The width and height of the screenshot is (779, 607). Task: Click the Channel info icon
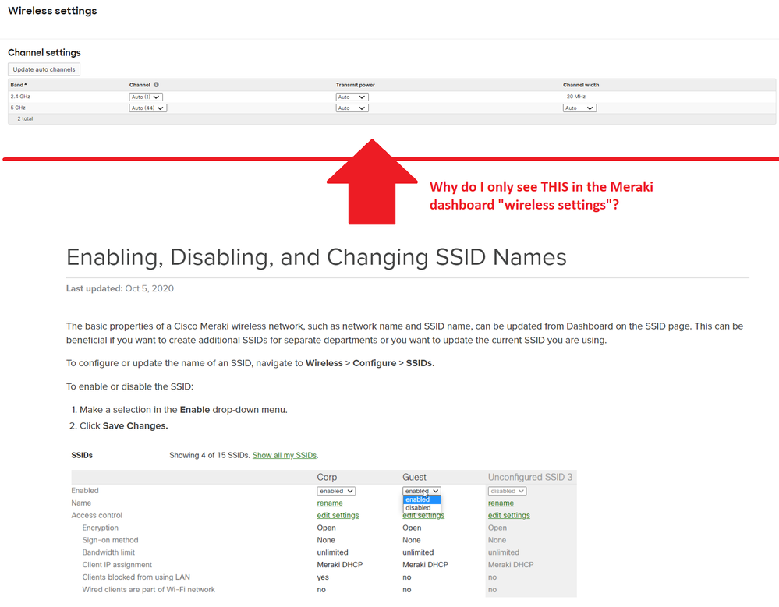(x=156, y=85)
